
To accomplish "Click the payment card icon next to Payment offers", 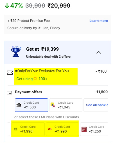I will pos(10,92).
